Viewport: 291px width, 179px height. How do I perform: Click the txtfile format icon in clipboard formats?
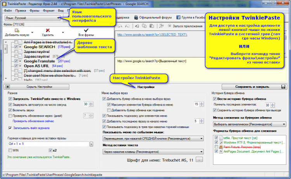221,138
